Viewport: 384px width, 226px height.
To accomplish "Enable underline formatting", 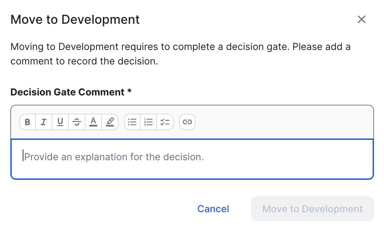I will 60,122.
